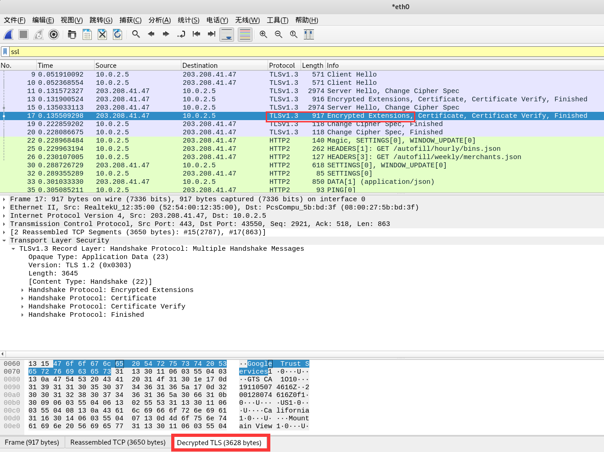Sort packets by Destination column header
Image resolution: width=604 pixels, height=452 pixels.
pos(224,66)
